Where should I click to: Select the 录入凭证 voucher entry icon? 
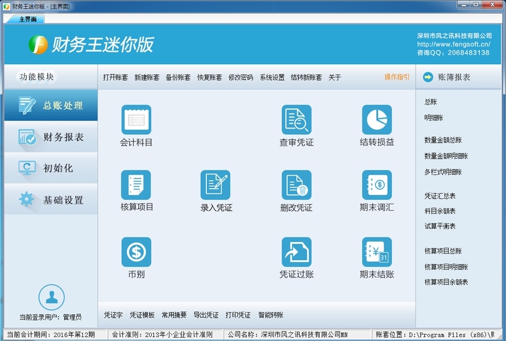point(215,186)
